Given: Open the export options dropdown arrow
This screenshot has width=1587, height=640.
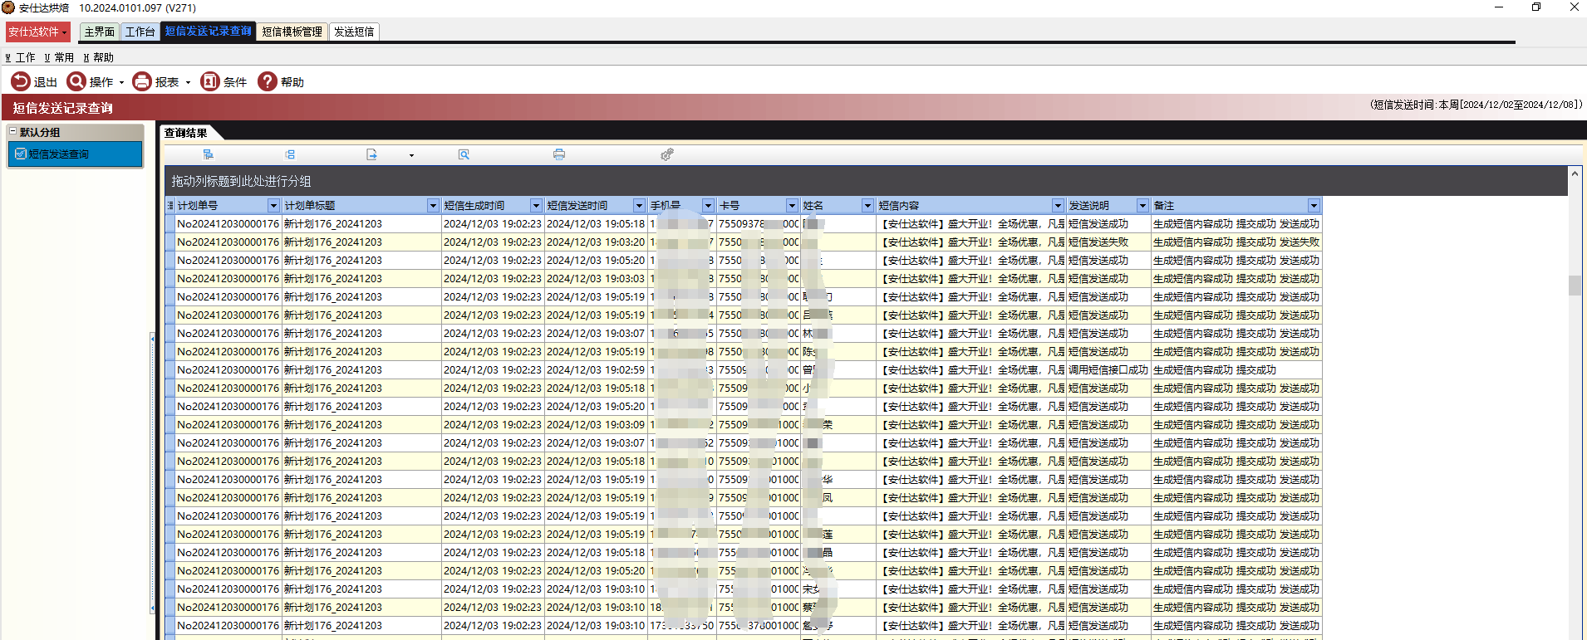Looking at the screenshot, I should point(411,155).
